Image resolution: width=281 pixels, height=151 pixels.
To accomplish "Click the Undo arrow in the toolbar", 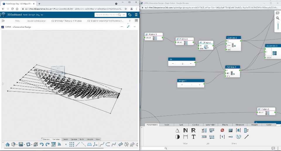I will 41,144.
